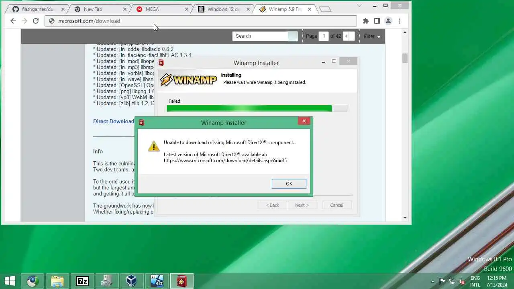Open a new browser tab
Image resolution: width=514 pixels, height=289 pixels.
tap(325, 9)
